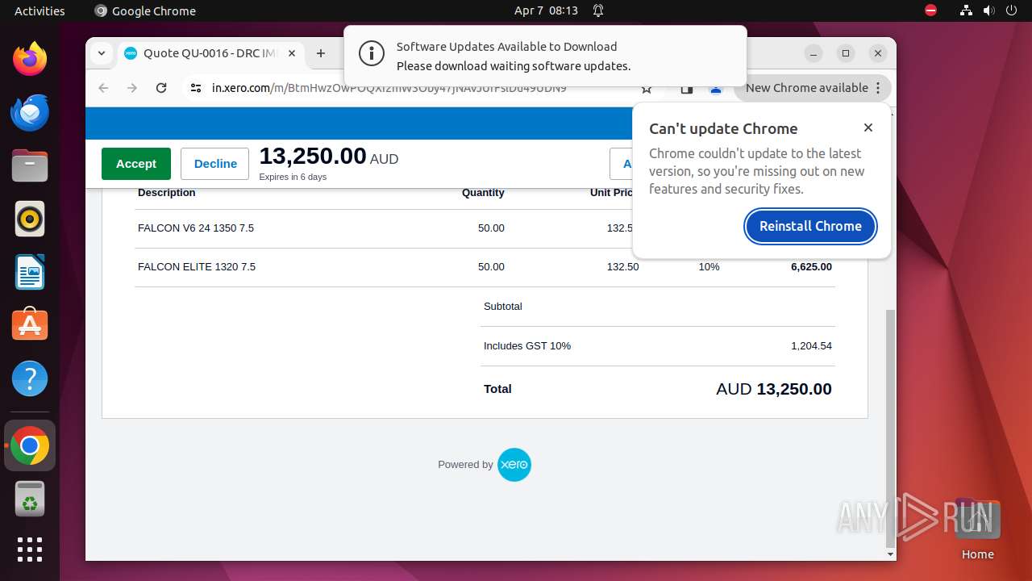Click the scrollbar down arrow

[x=890, y=554]
